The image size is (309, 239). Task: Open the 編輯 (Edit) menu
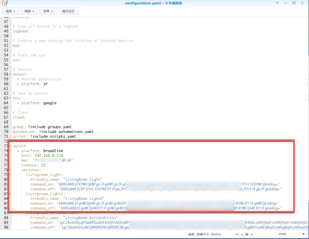29,11
